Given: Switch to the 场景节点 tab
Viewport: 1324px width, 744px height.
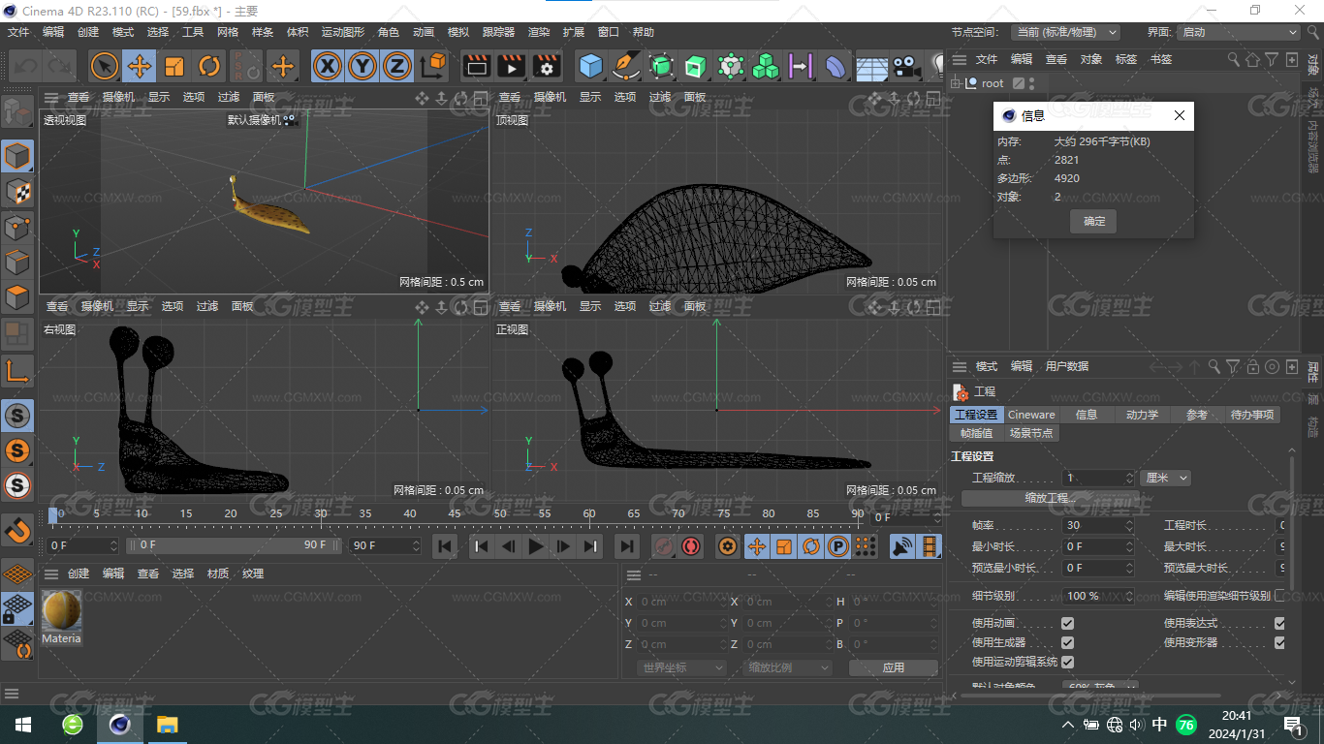Looking at the screenshot, I should (1030, 433).
